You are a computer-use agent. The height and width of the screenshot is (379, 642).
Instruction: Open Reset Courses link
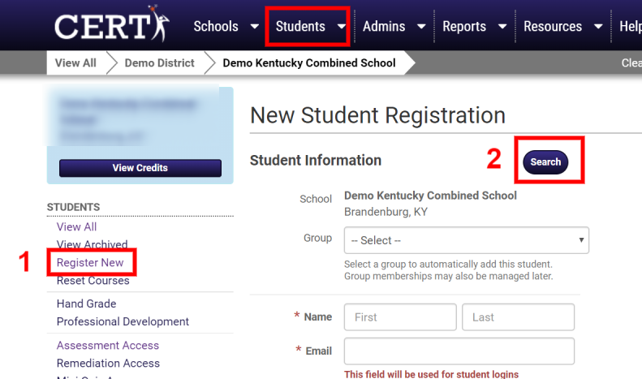[x=93, y=281]
